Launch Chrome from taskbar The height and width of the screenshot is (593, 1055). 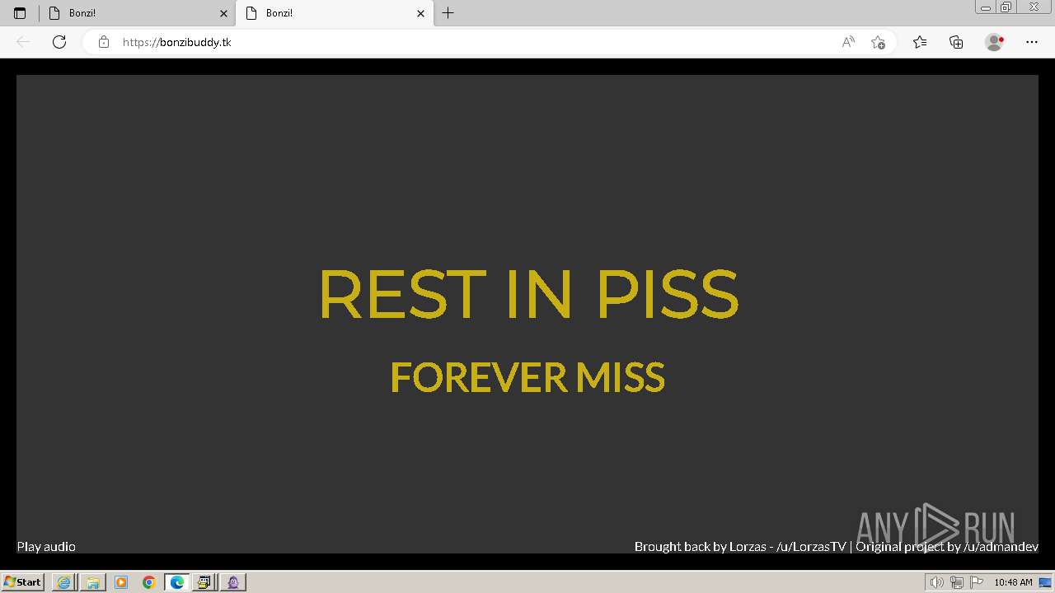click(x=149, y=582)
